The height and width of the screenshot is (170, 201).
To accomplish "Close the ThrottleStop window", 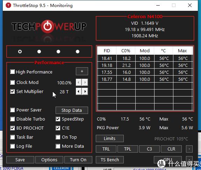I will [x=190, y=5].
